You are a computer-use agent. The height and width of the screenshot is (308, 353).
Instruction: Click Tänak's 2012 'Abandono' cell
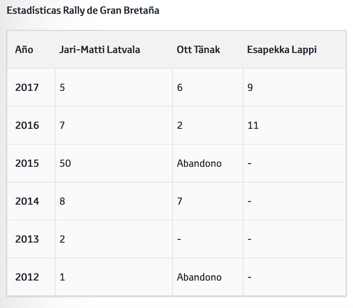199,277
